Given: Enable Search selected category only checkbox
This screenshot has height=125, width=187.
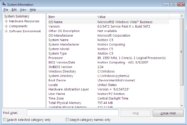Looking at the screenshot, I should pos(5,120).
